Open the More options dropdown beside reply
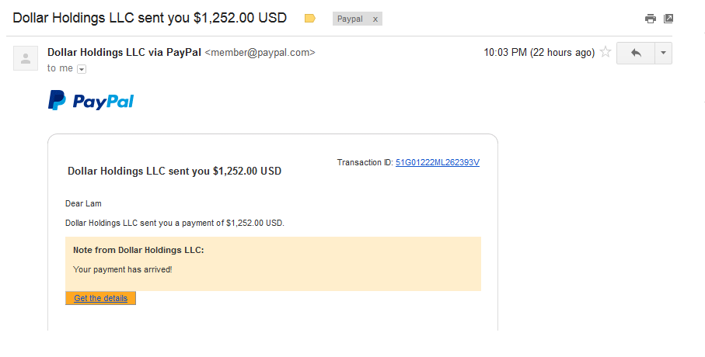This screenshot has height=357, width=705. 663,53
